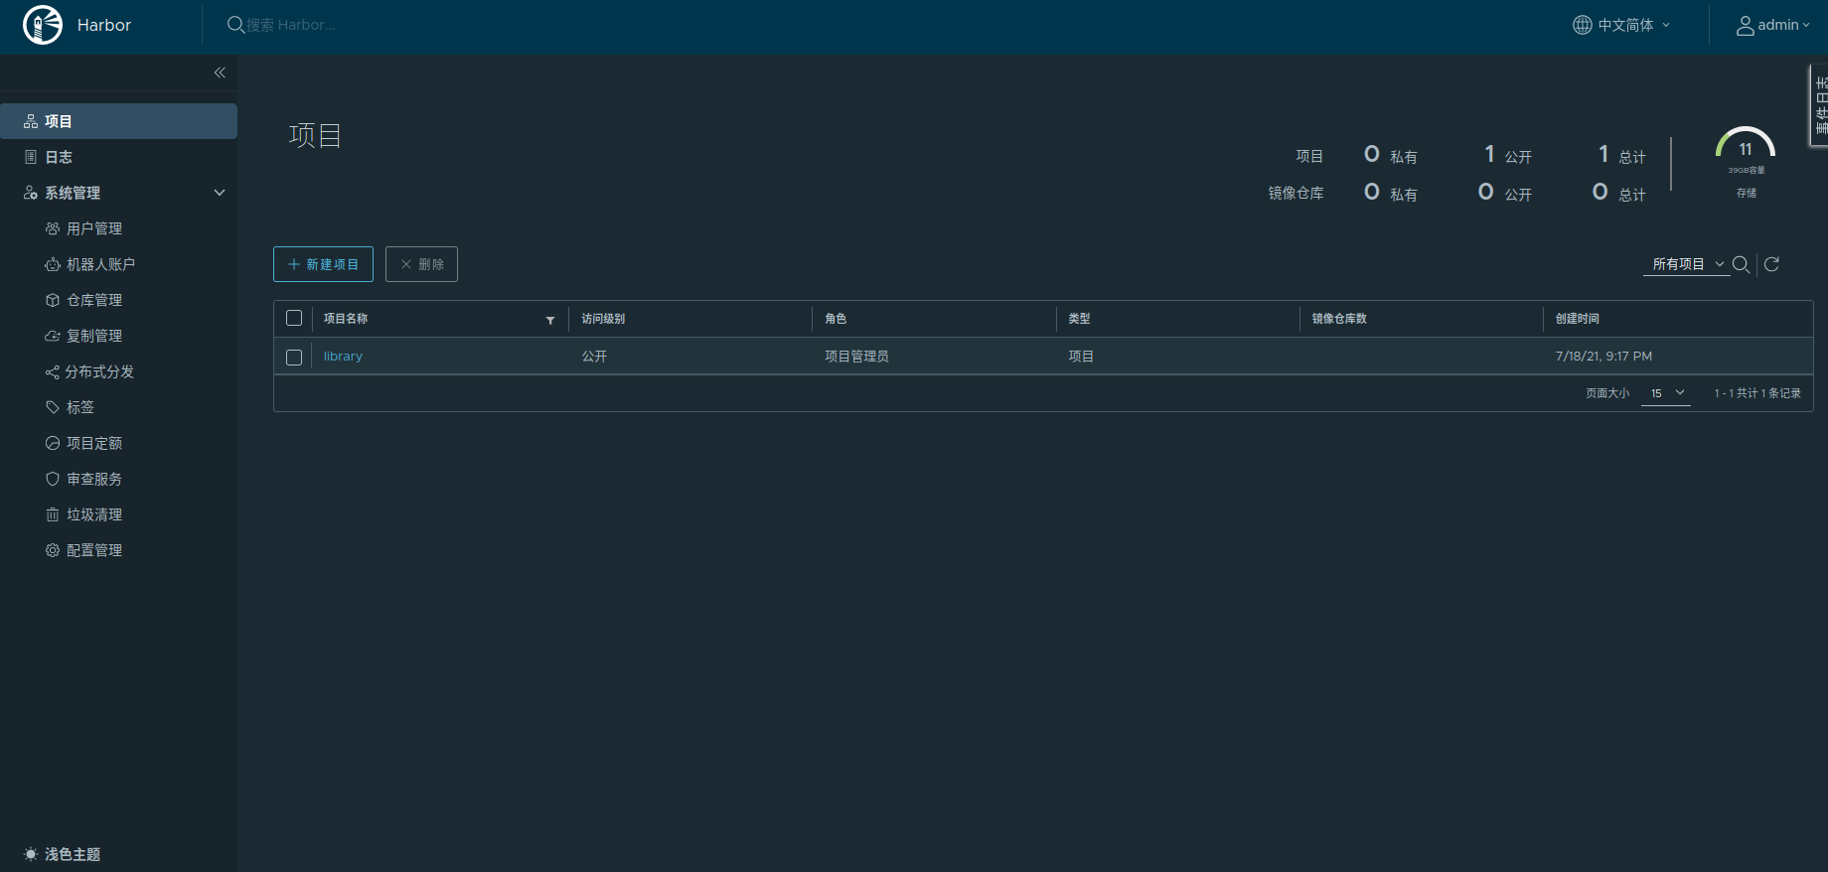Open the admin user menu
The width and height of the screenshot is (1828, 872).
[x=1773, y=25]
